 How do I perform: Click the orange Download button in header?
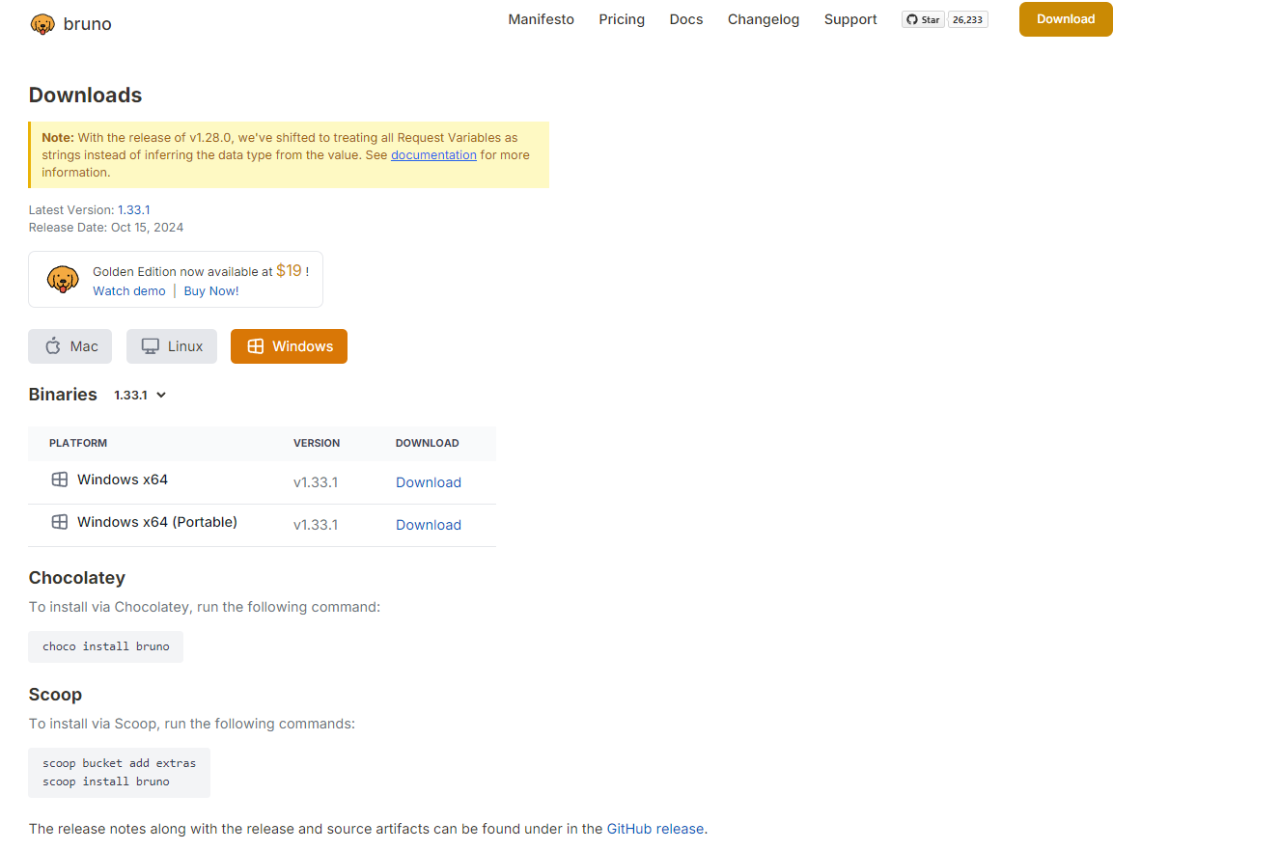(x=1066, y=19)
